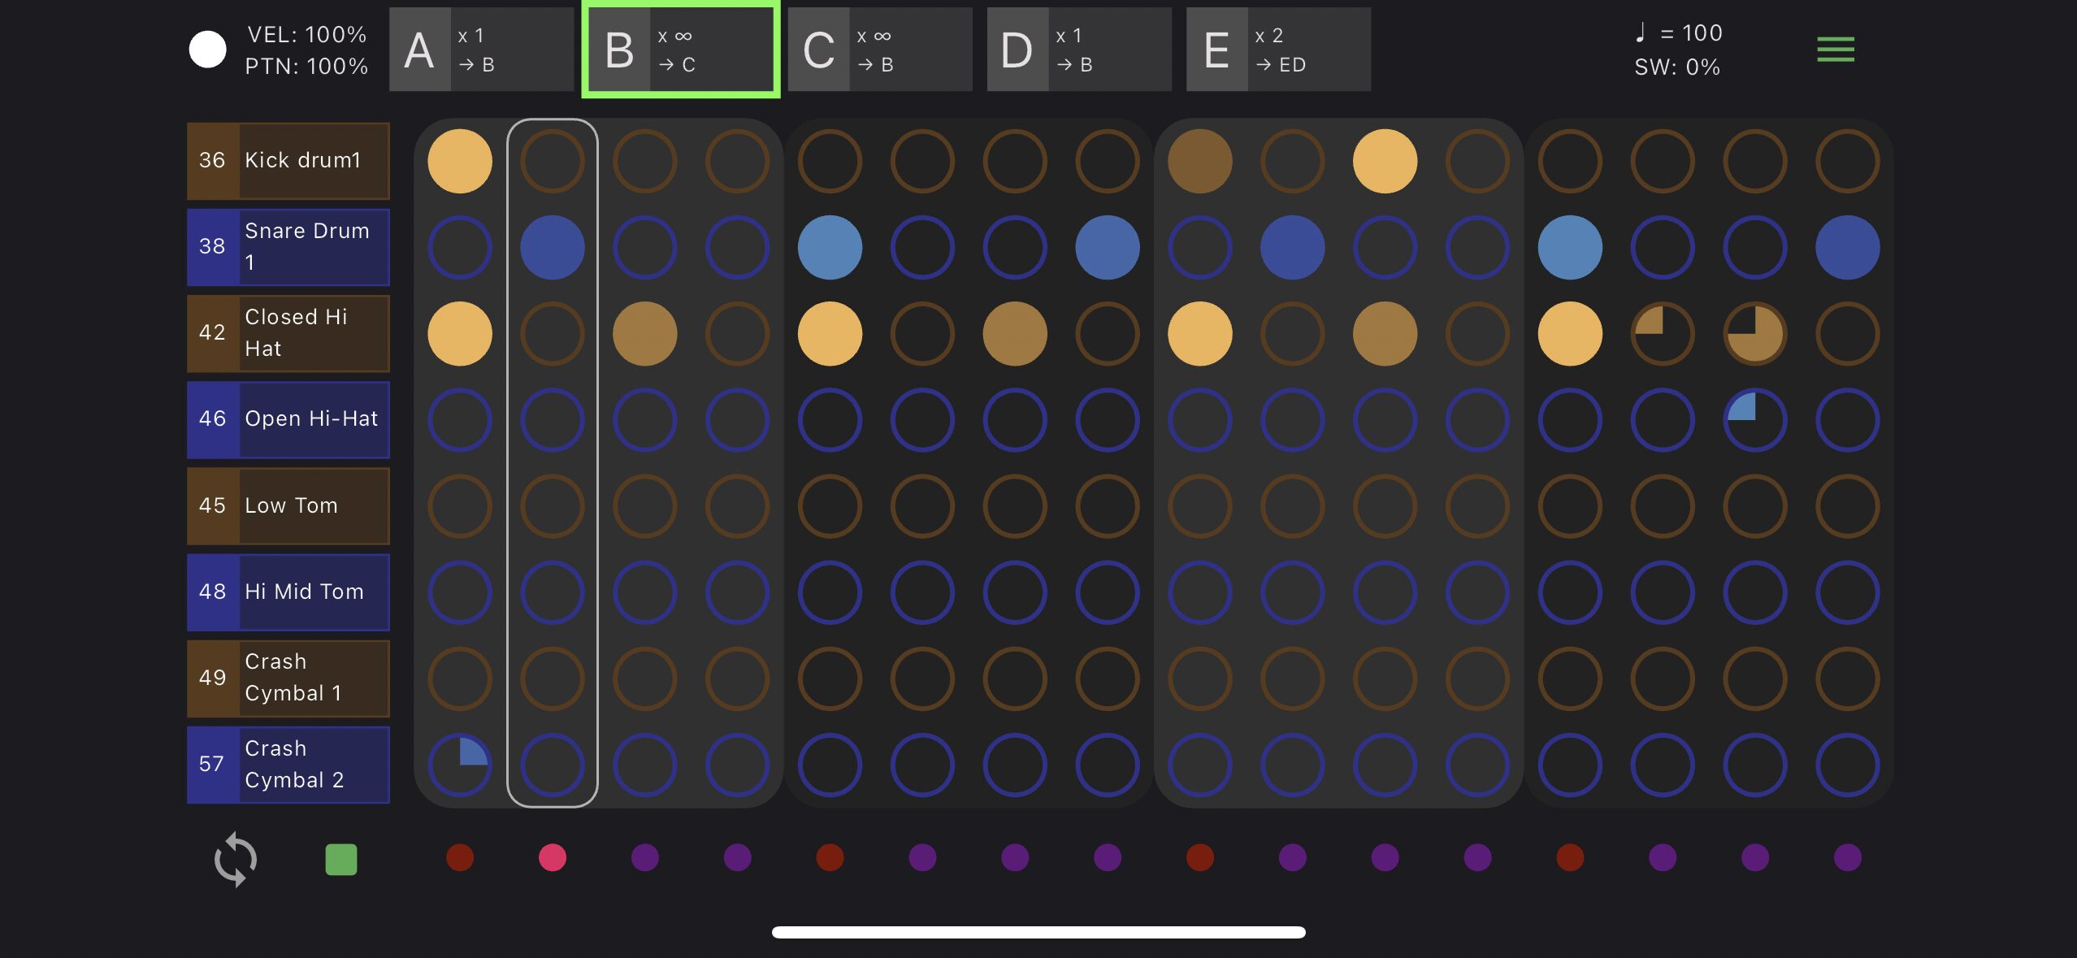Toggle Closed Hi Hat step 15

[1755, 333]
